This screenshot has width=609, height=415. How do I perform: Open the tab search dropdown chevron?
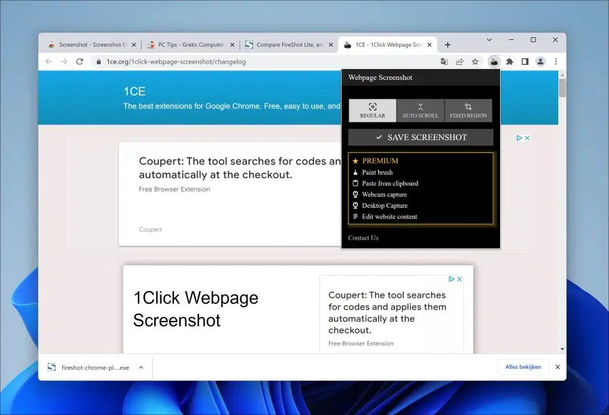click(489, 40)
